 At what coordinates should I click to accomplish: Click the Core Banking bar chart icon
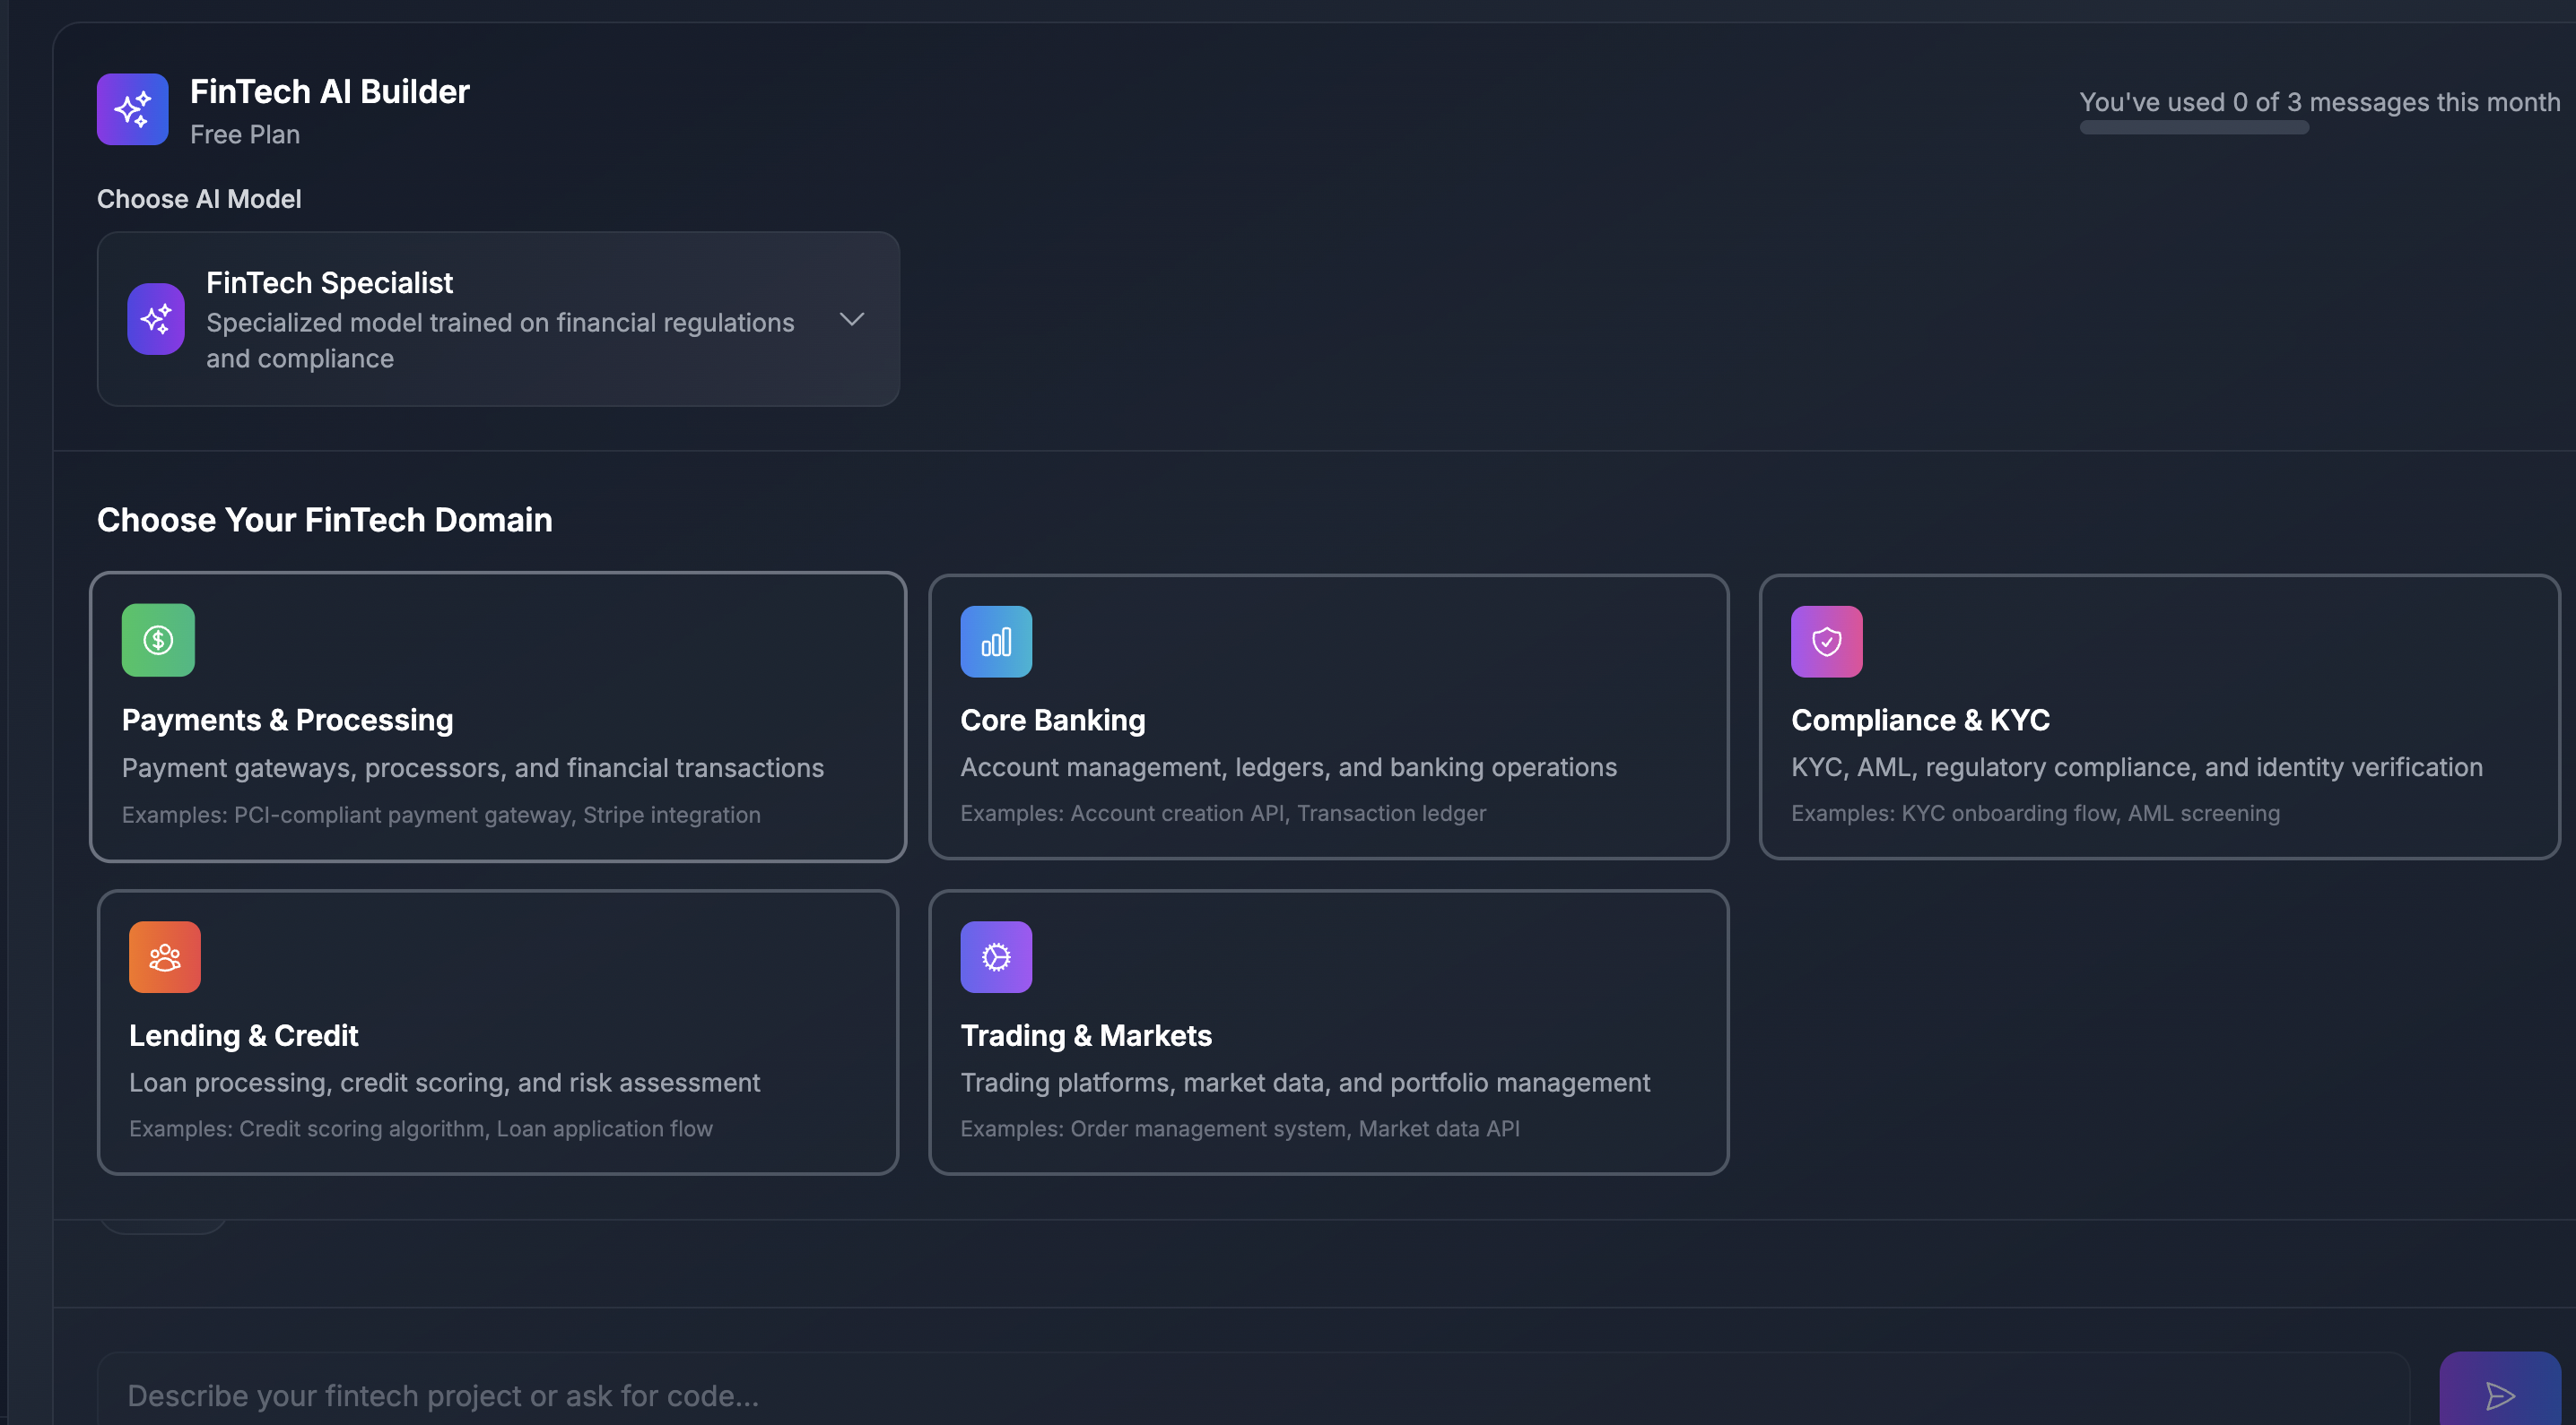coord(996,641)
